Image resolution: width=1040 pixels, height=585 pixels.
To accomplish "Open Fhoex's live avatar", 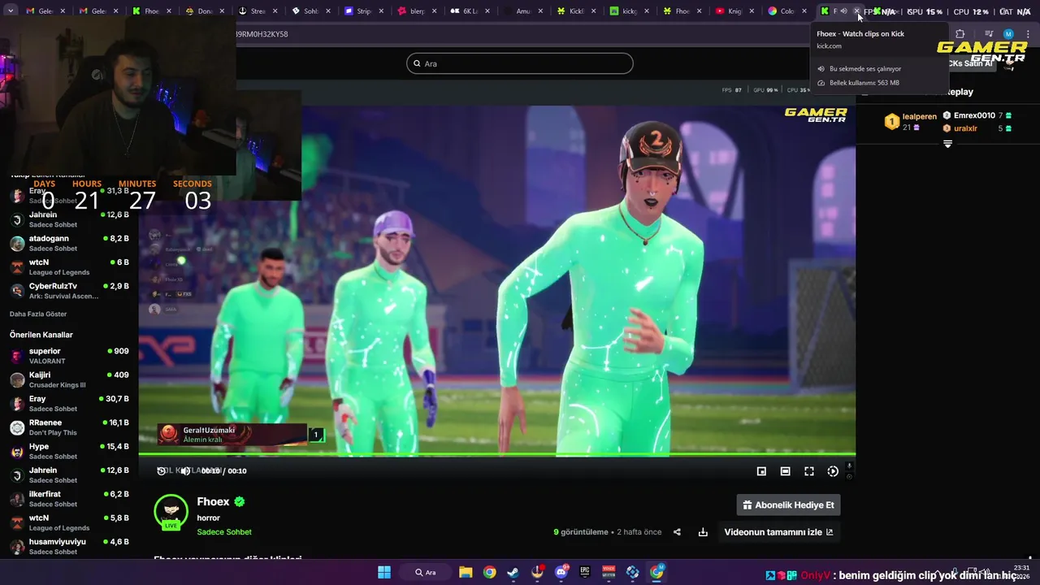I will coord(171,512).
